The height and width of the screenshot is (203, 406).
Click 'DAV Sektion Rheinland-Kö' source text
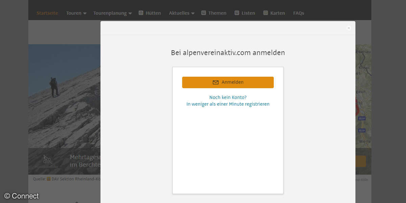click(76, 179)
